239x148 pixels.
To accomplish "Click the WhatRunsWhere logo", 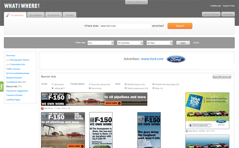I will click(x=22, y=6).
